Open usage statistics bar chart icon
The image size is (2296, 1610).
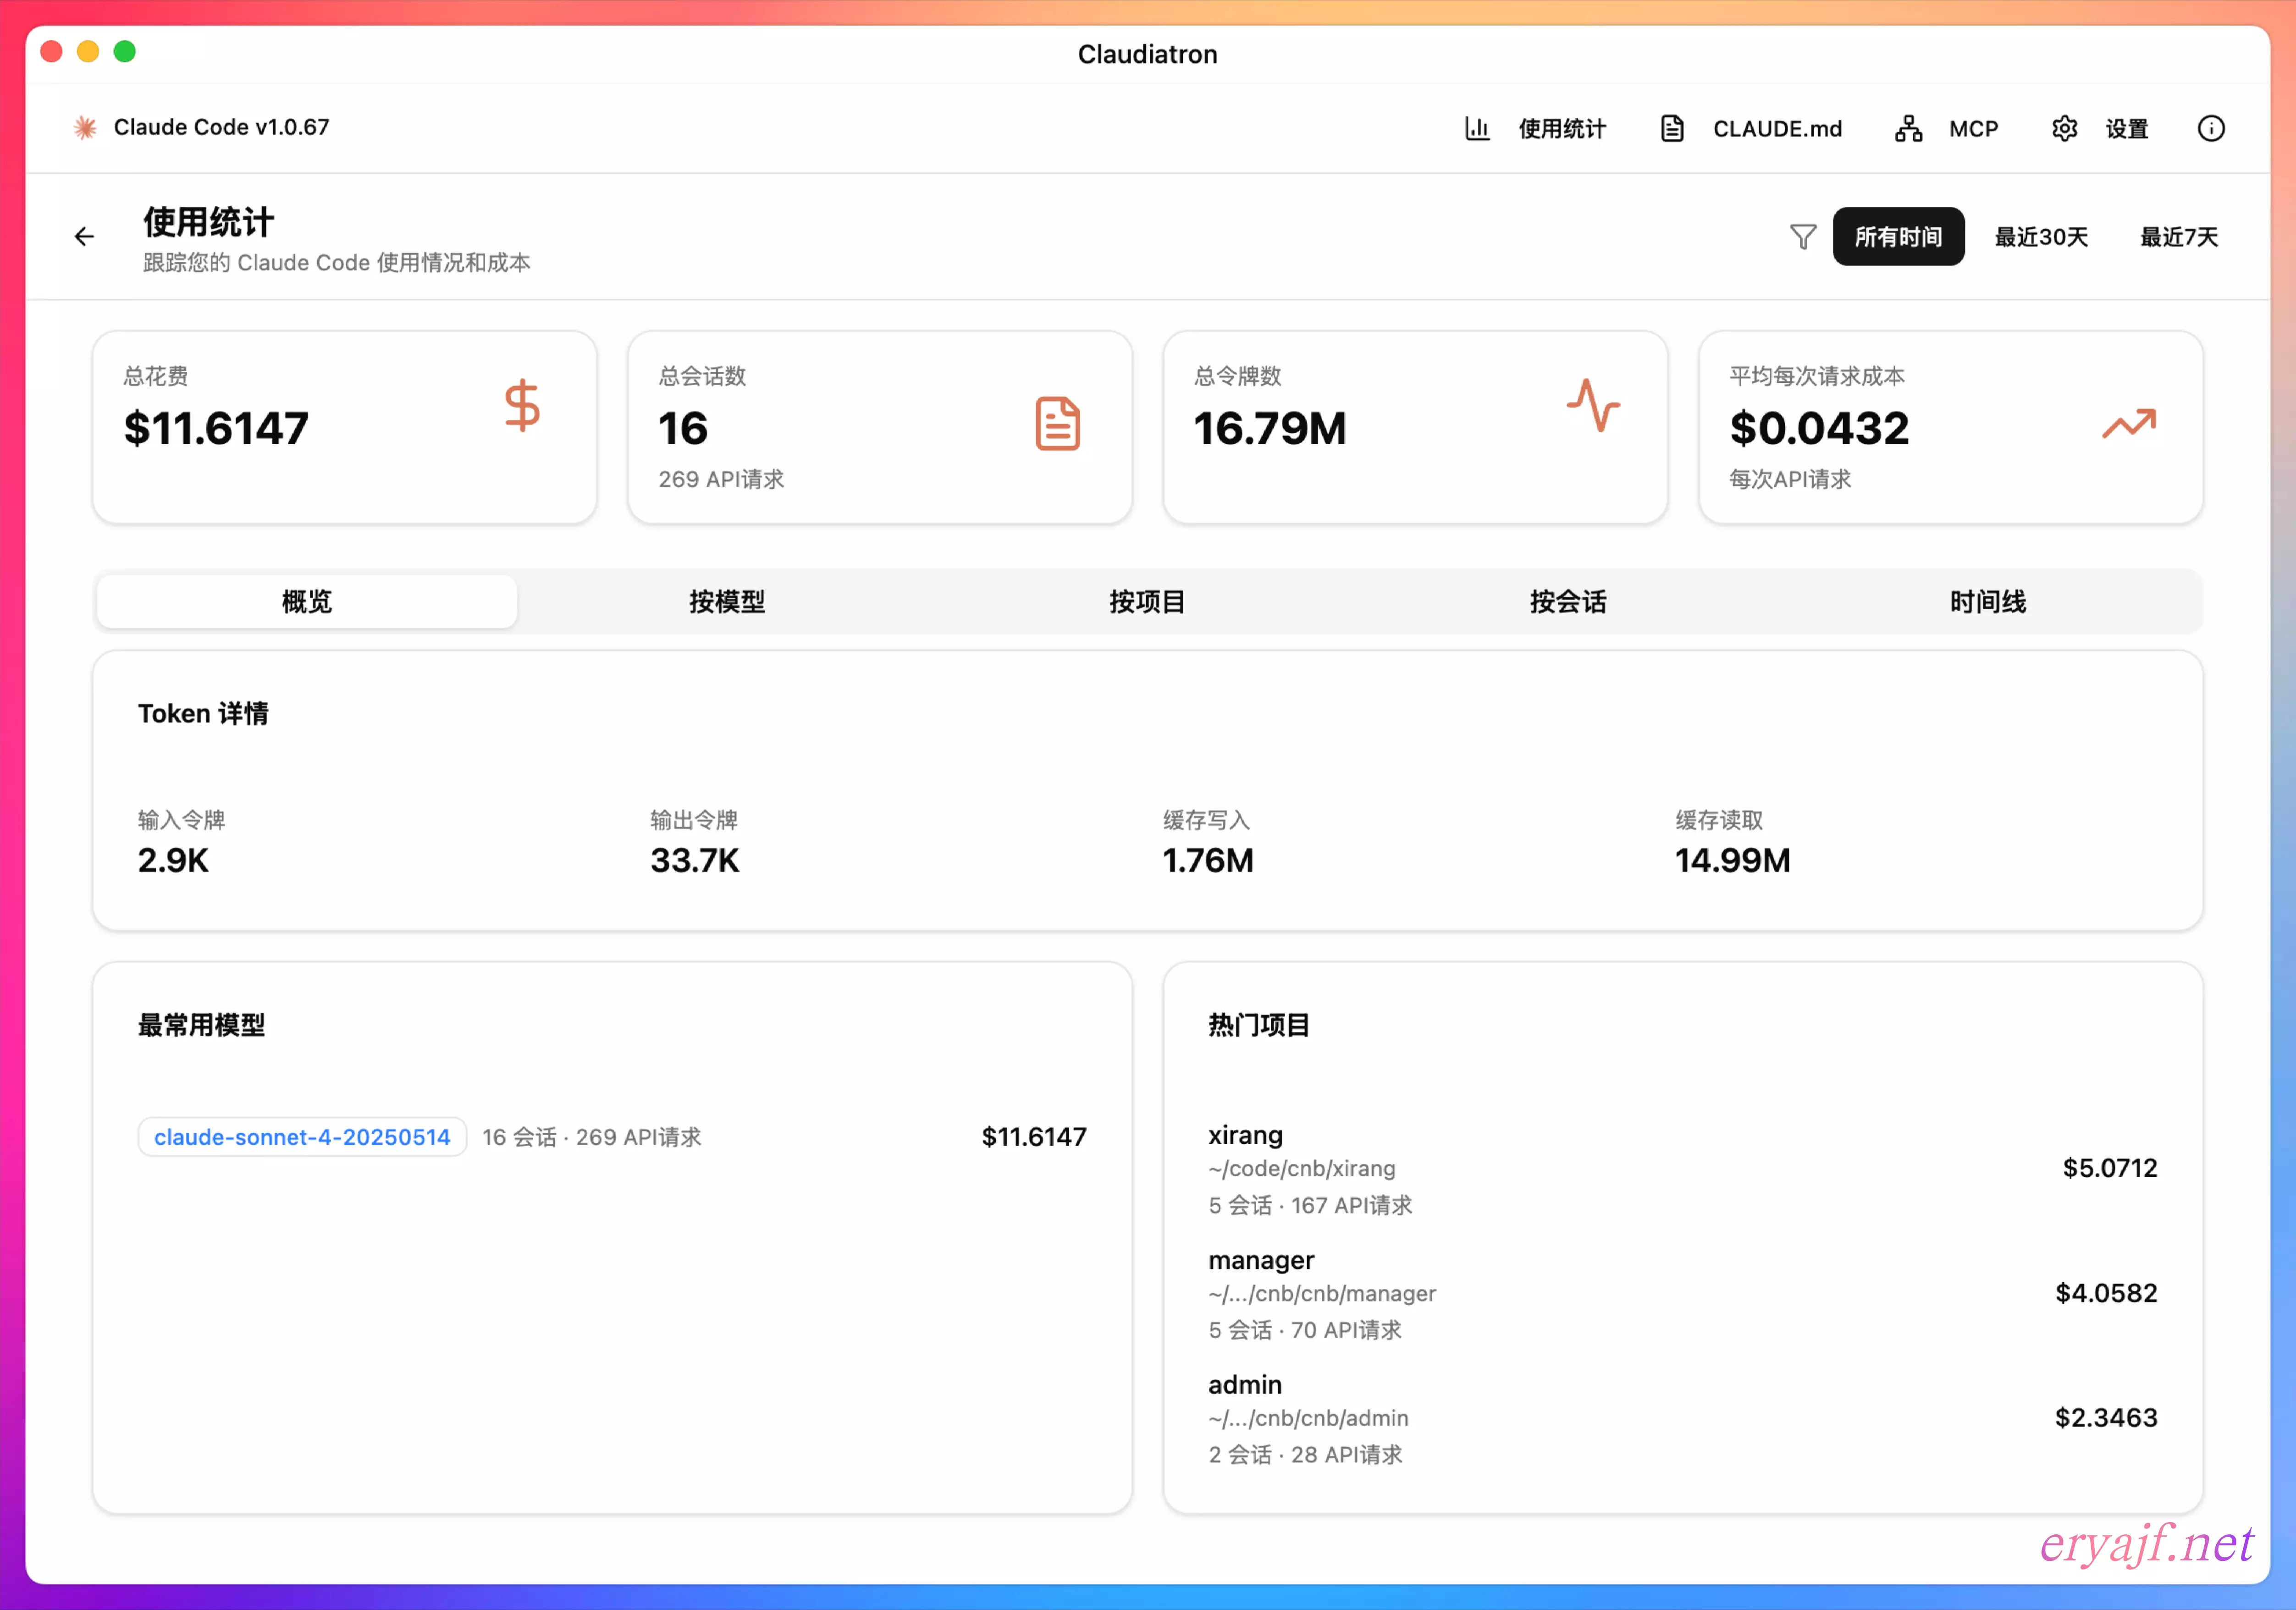pyautogui.click(x=1477, y=128)
